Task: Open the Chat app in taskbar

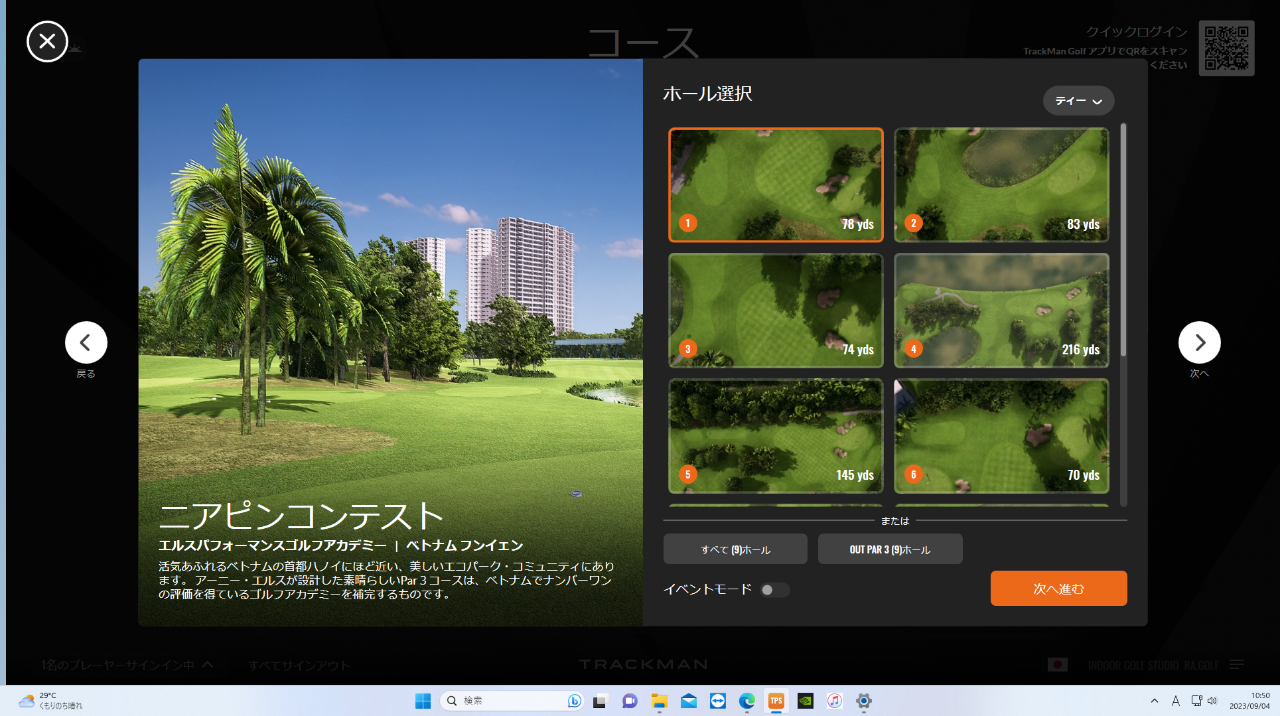Action: click(630, 701)
